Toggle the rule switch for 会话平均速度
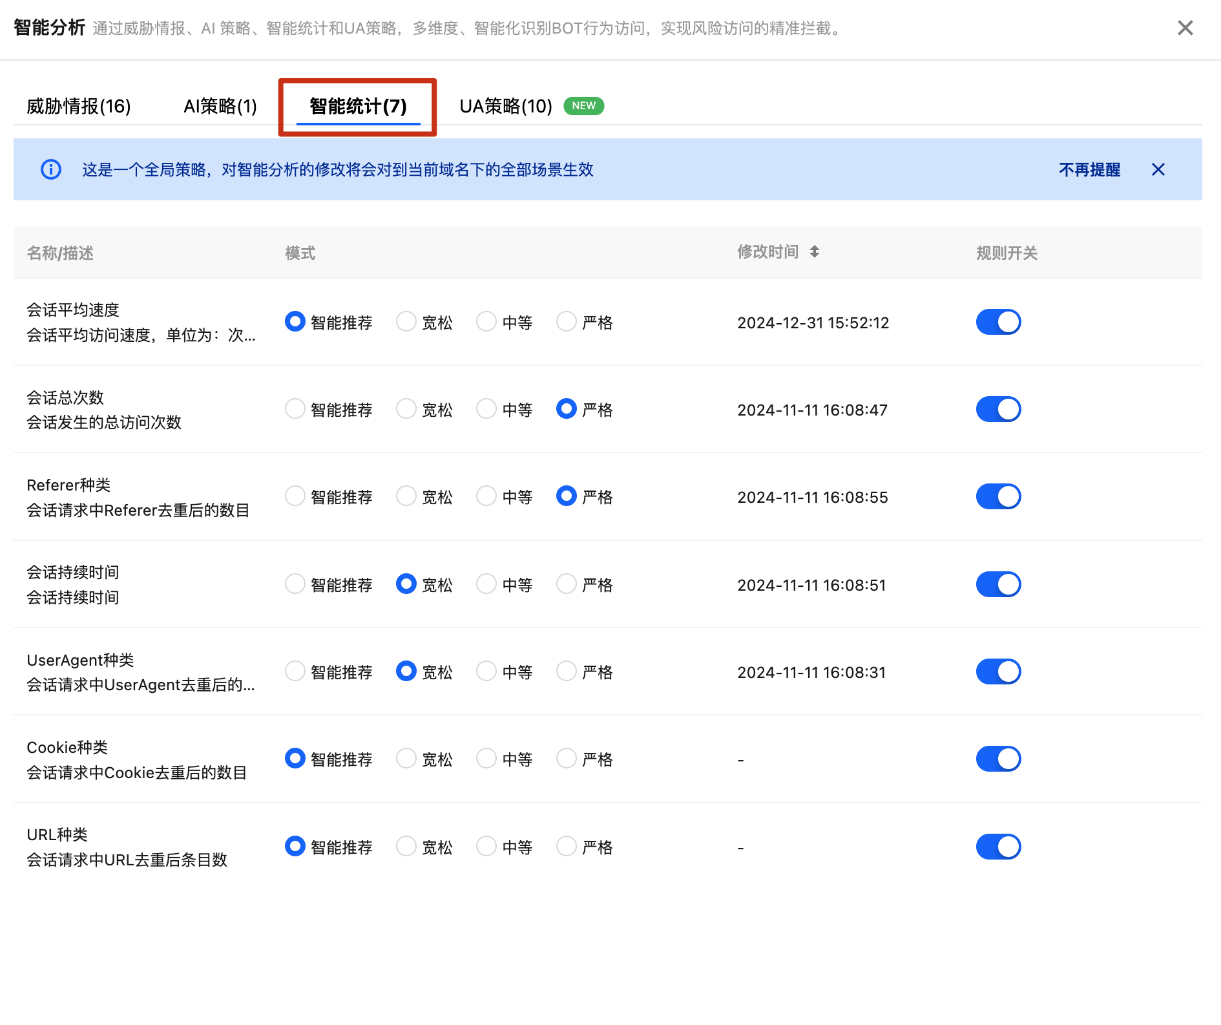 998,322
